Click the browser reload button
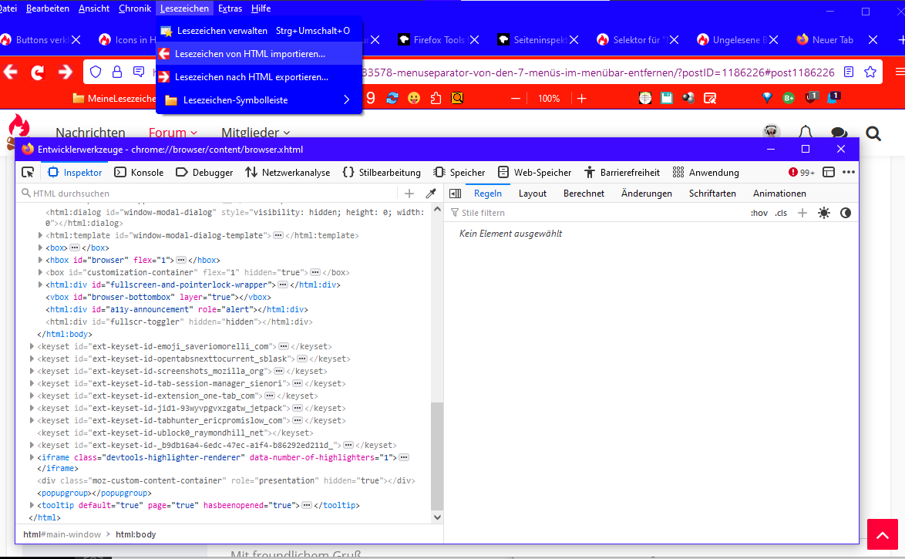Viewport: 905px width, 559px height. click(x=36, y=72)
